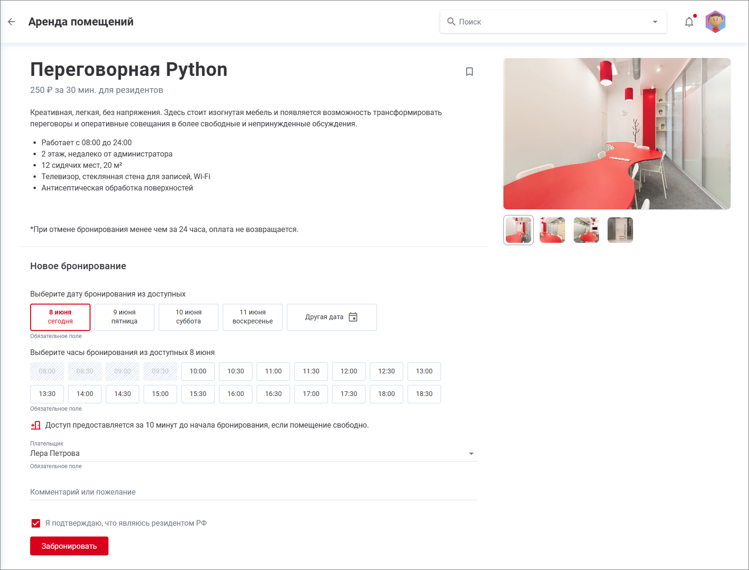Click the disabled 09:30 slot
Screen dimensions: 749x570
point(160,372)
